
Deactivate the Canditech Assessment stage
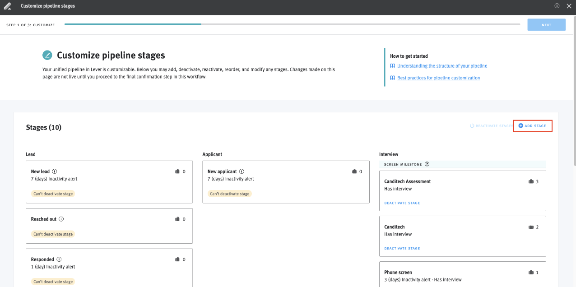click(402, 203)
